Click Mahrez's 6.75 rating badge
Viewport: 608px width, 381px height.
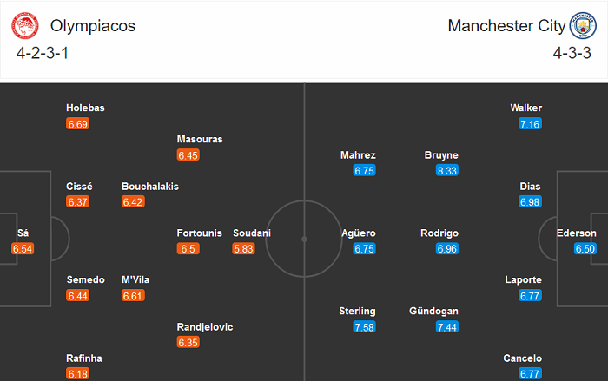tap(365, 171)
